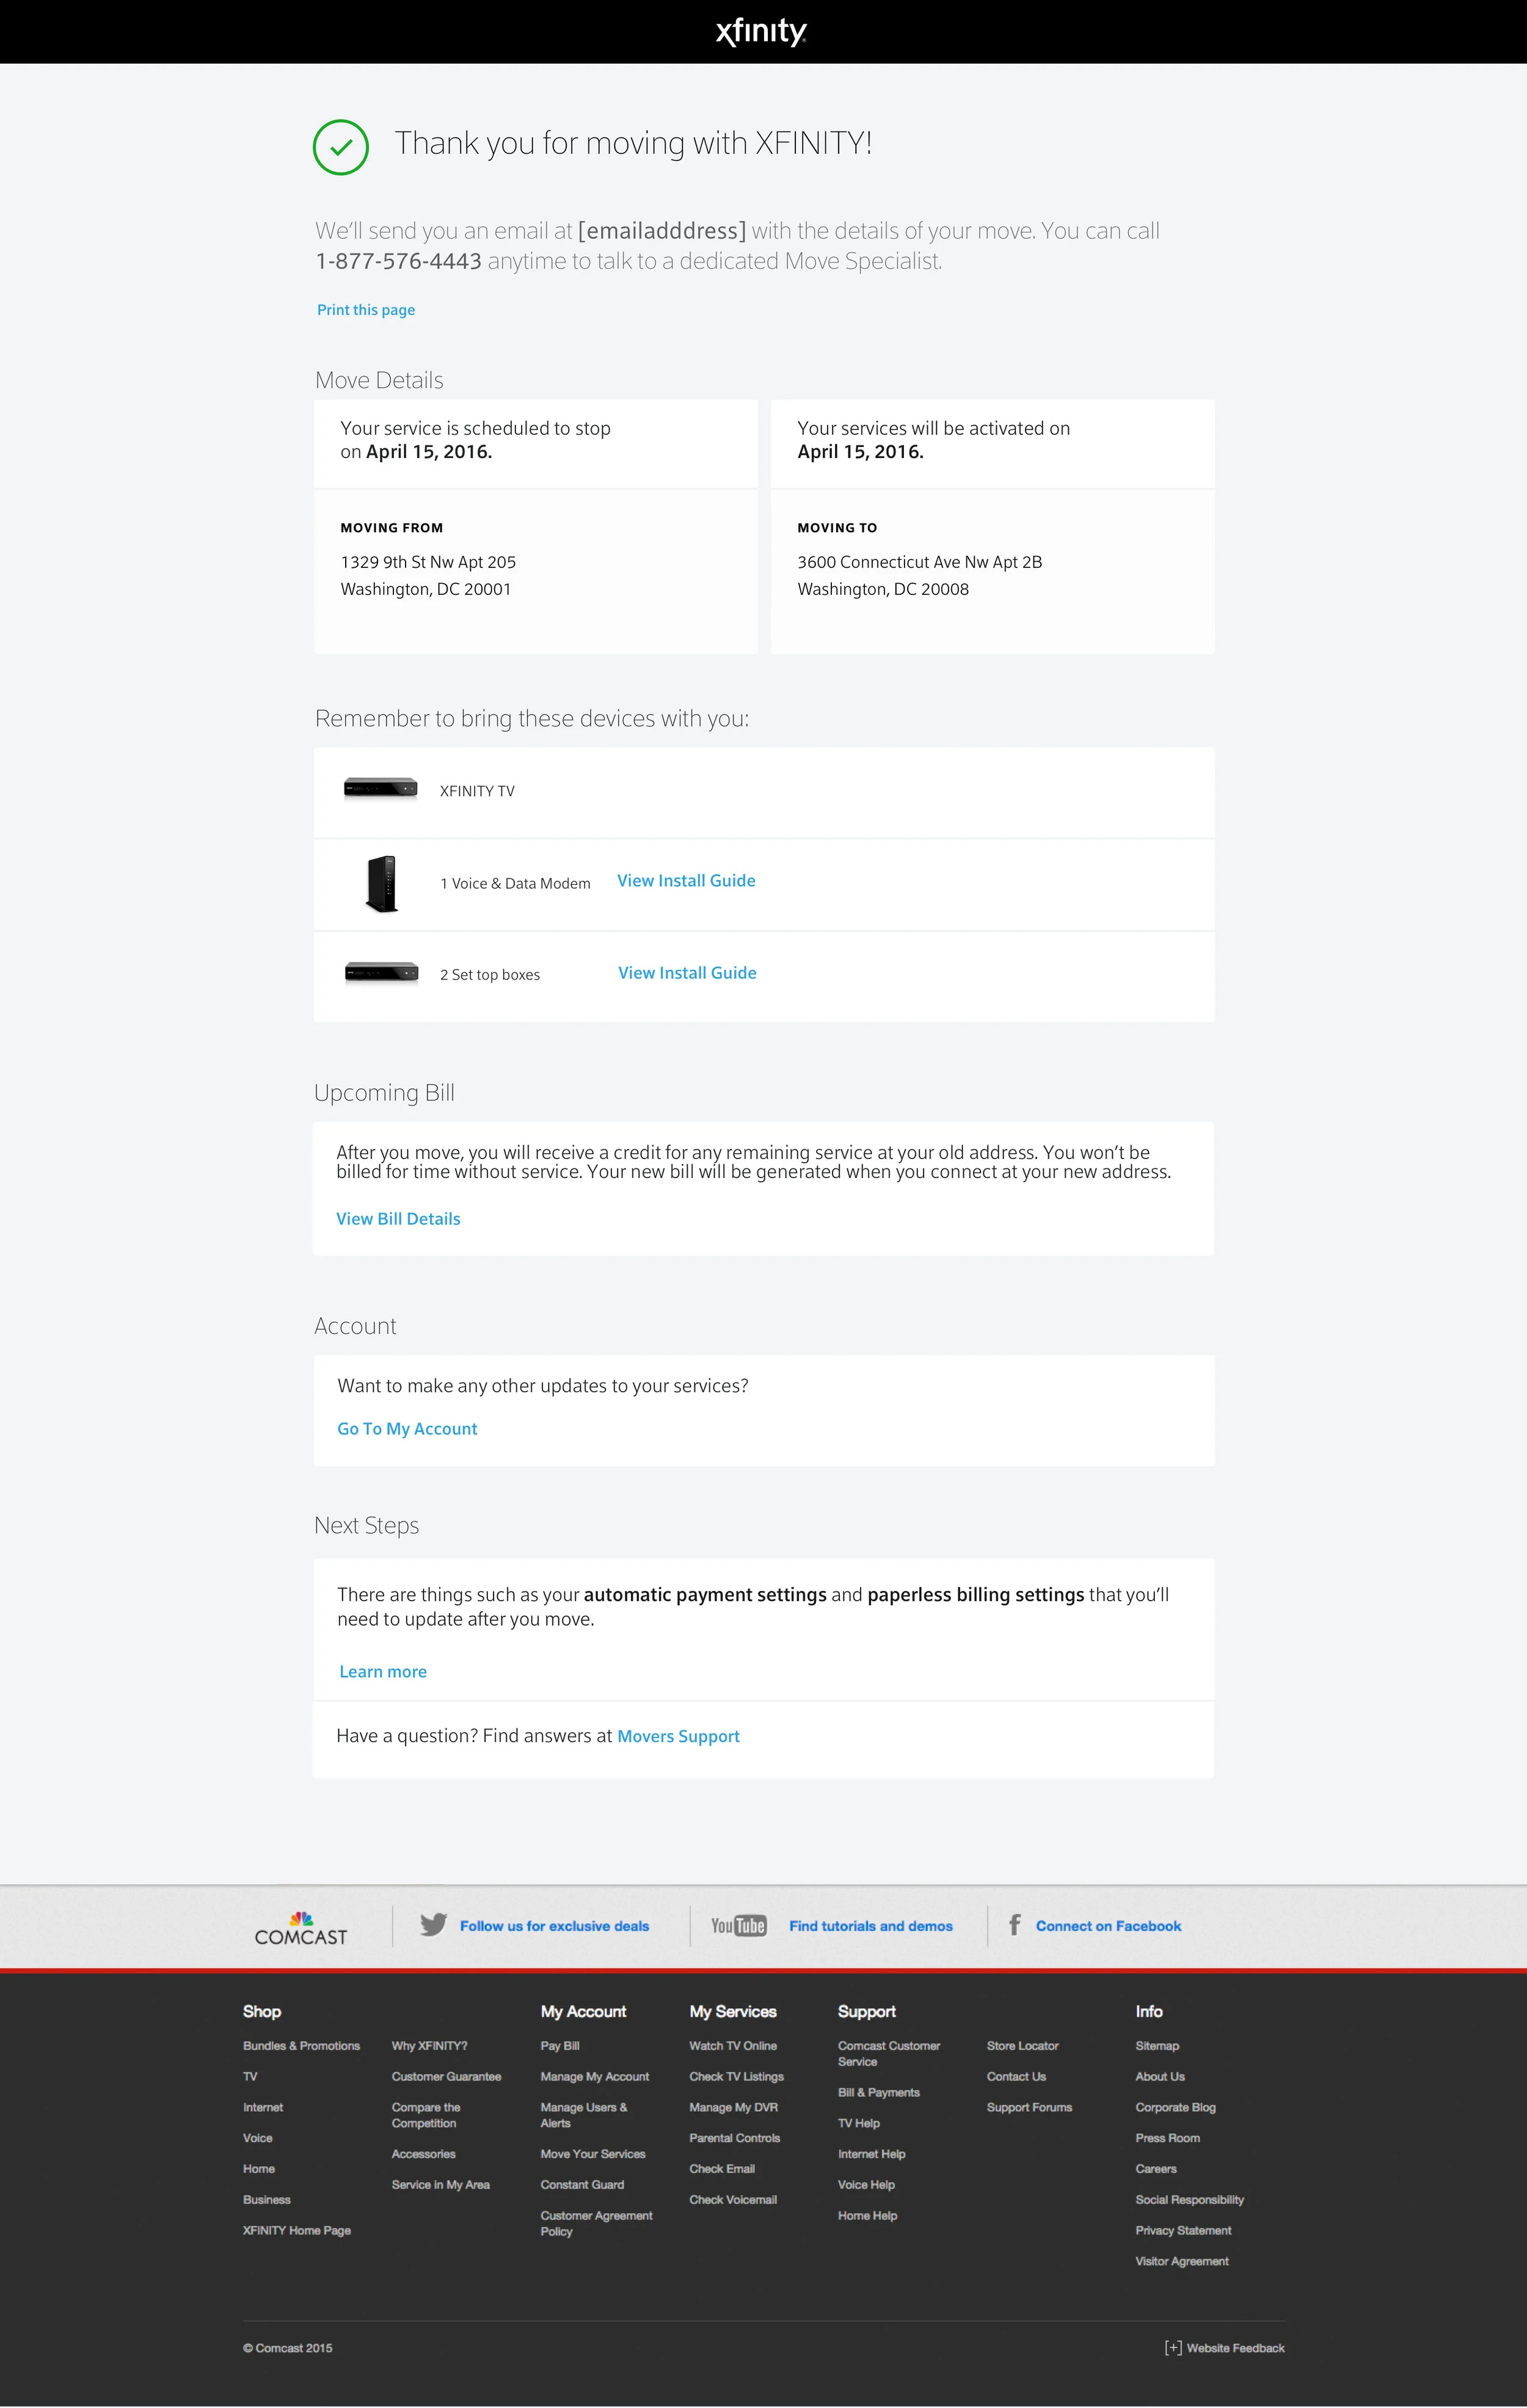
Task: Open View Install Guide for set top boxes
Action: 687,973
